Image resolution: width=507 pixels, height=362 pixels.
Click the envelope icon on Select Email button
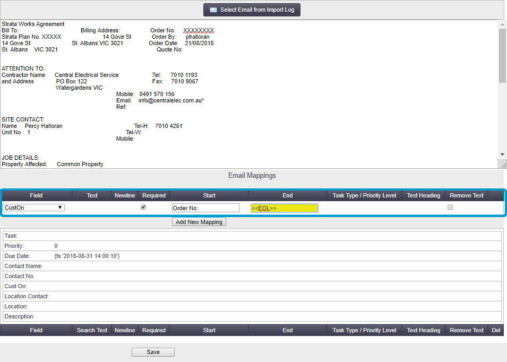(x=213, y=10)
